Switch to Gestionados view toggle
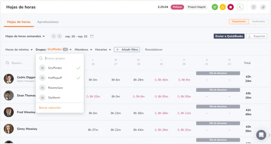The image size is (271, 144). tap(258, 21)
